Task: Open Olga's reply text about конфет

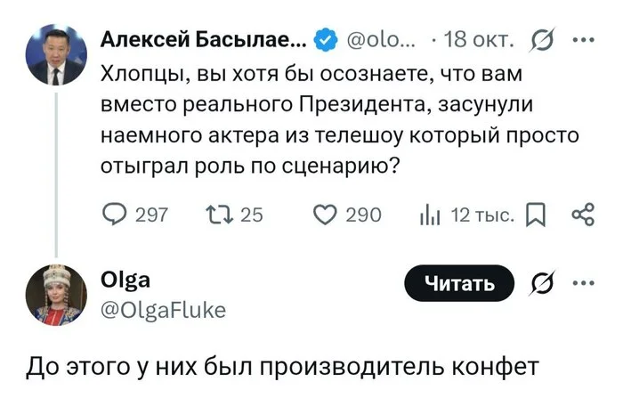Action: [281, 368]
